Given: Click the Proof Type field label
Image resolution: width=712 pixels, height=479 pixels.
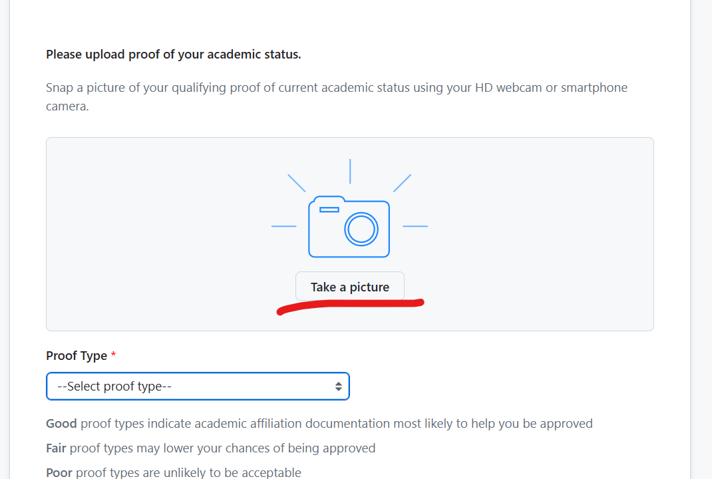Looking at the screenshot, I should pos(77,356).
